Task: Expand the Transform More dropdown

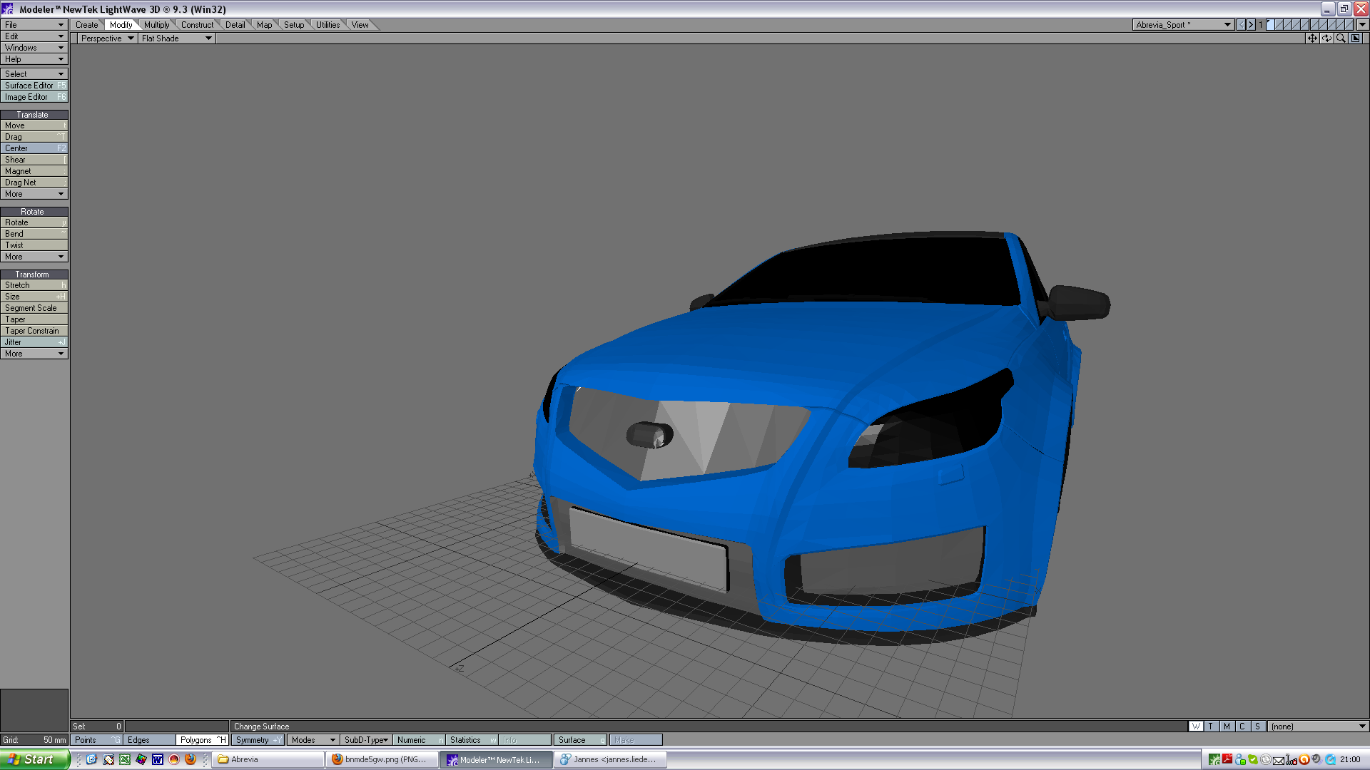Action: (x=34, y=354)
